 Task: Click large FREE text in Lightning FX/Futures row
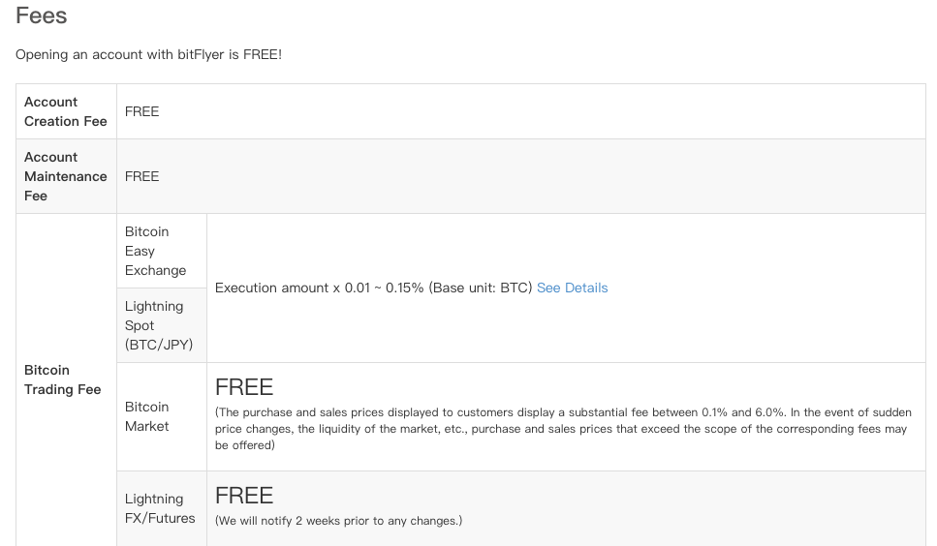[244, 496]
